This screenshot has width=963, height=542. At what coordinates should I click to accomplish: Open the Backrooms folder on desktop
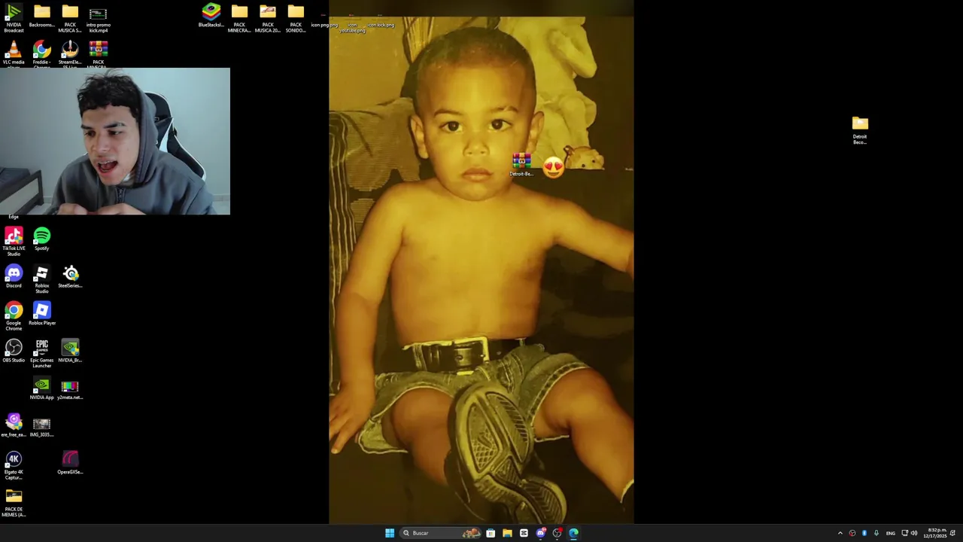coord(41,17)
